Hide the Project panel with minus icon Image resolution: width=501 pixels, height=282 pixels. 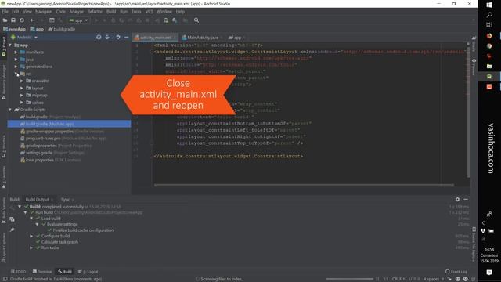point(127,37)
